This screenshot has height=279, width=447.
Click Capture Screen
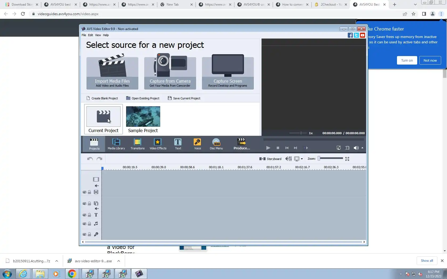(x=228, y=72)
